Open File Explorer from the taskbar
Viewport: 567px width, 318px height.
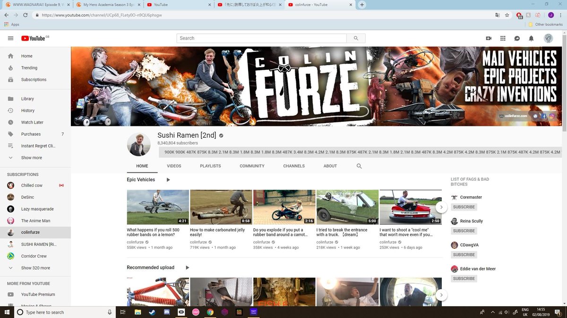[137, 312]
